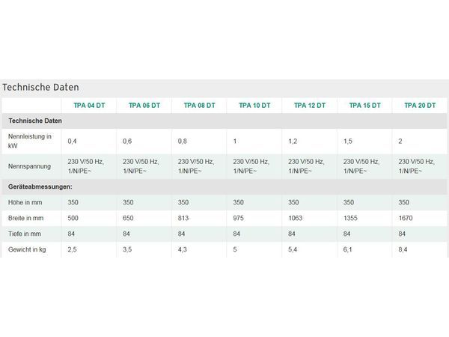449x337 pixels.
Task: Click Höhe value 350 for TPA 04 DT
Action: (73, 202)
